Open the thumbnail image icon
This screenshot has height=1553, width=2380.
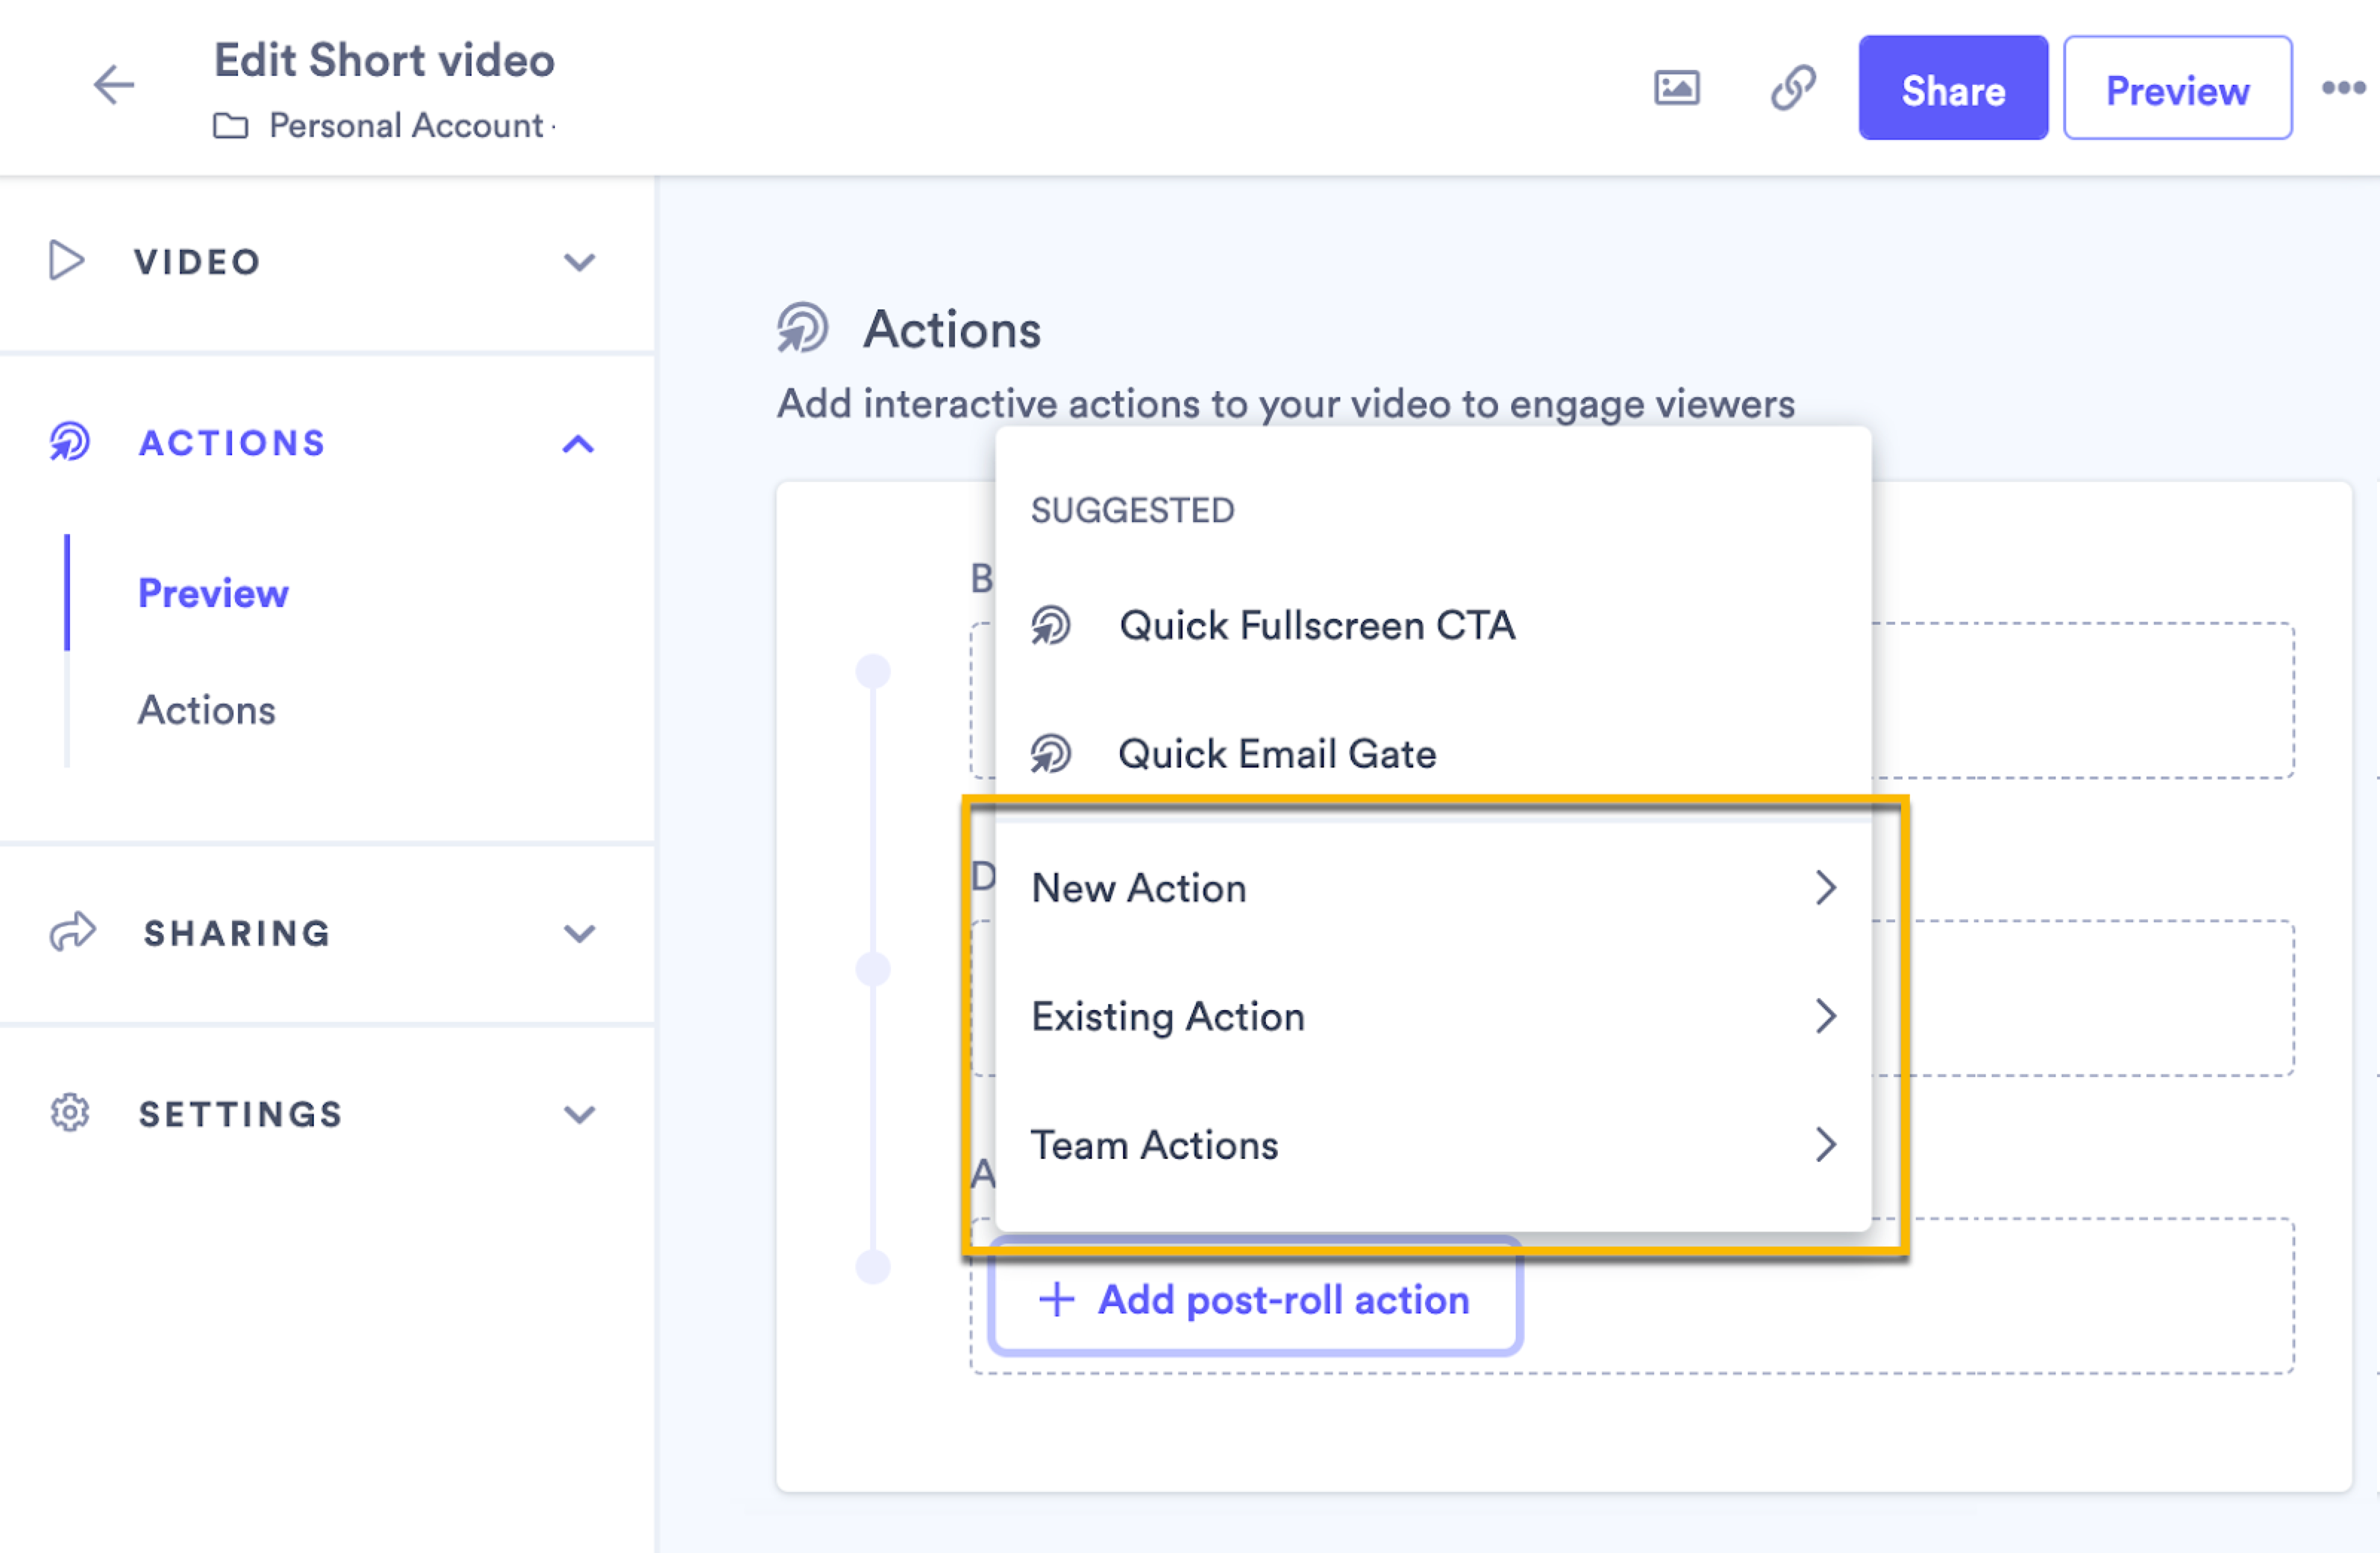[x=1676, y=88]
